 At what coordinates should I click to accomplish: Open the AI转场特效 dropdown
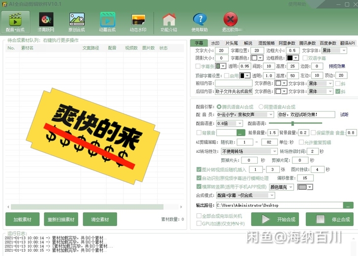pyautogui.click(x=249, y=151)
